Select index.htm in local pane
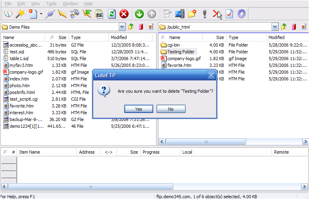 16,79
